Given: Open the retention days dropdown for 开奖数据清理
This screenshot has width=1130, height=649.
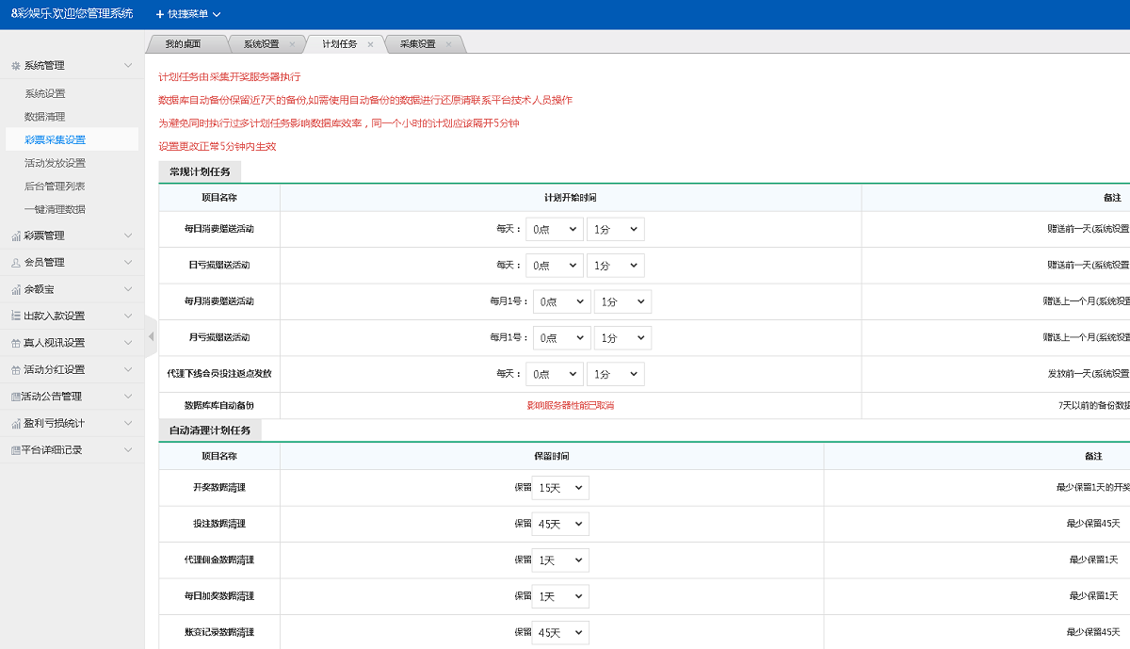Looking at the screenshot, I should point(560,488).
